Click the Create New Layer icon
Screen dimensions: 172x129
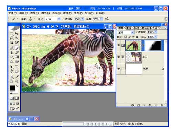[x=156, y=105]
